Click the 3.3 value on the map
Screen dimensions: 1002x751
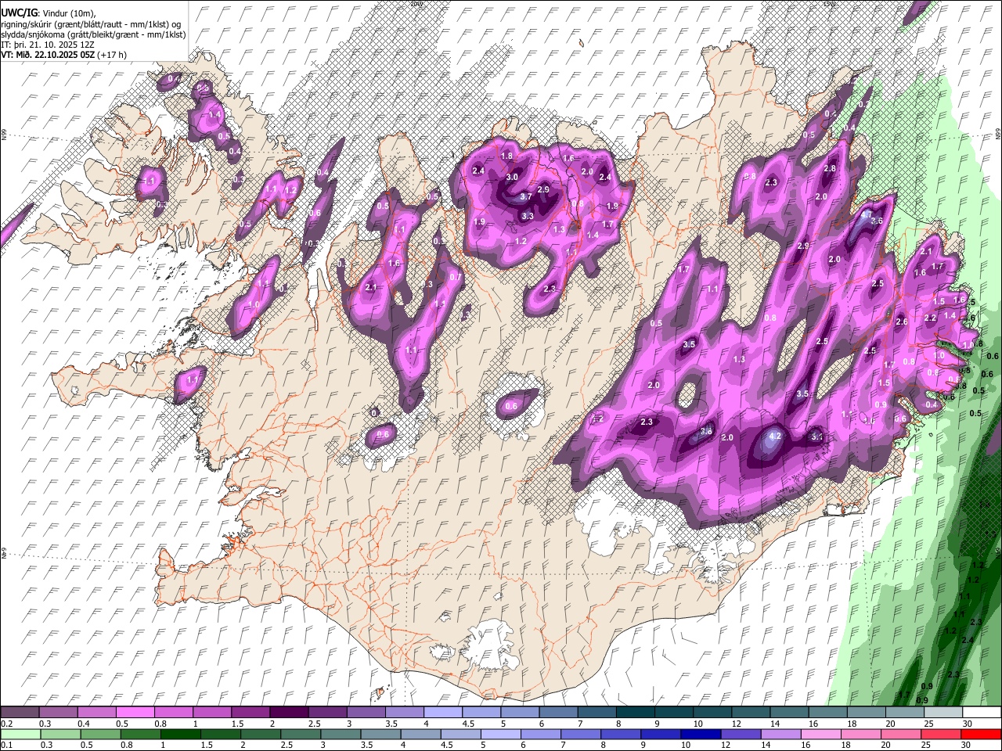pos(528,217)
